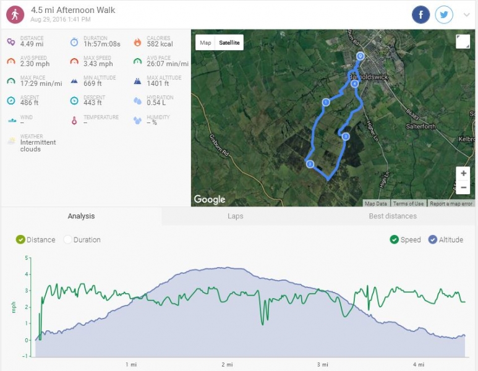Image resolution: width=478 pixels, height=371 pixels.
Task: Click the calories flame icon
Action: point(137,42)
